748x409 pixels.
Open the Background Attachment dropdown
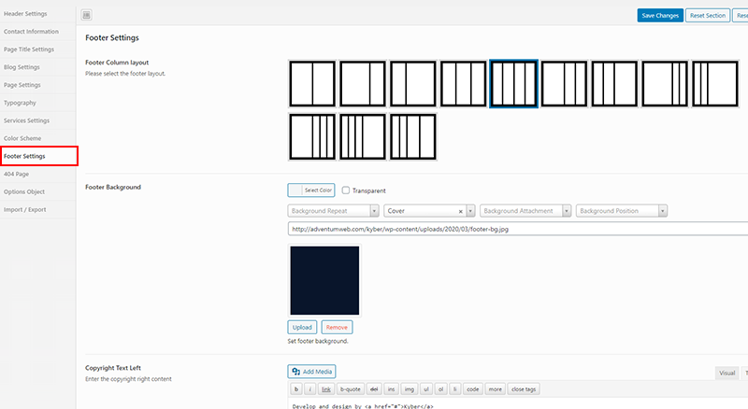tap(525, 211)
